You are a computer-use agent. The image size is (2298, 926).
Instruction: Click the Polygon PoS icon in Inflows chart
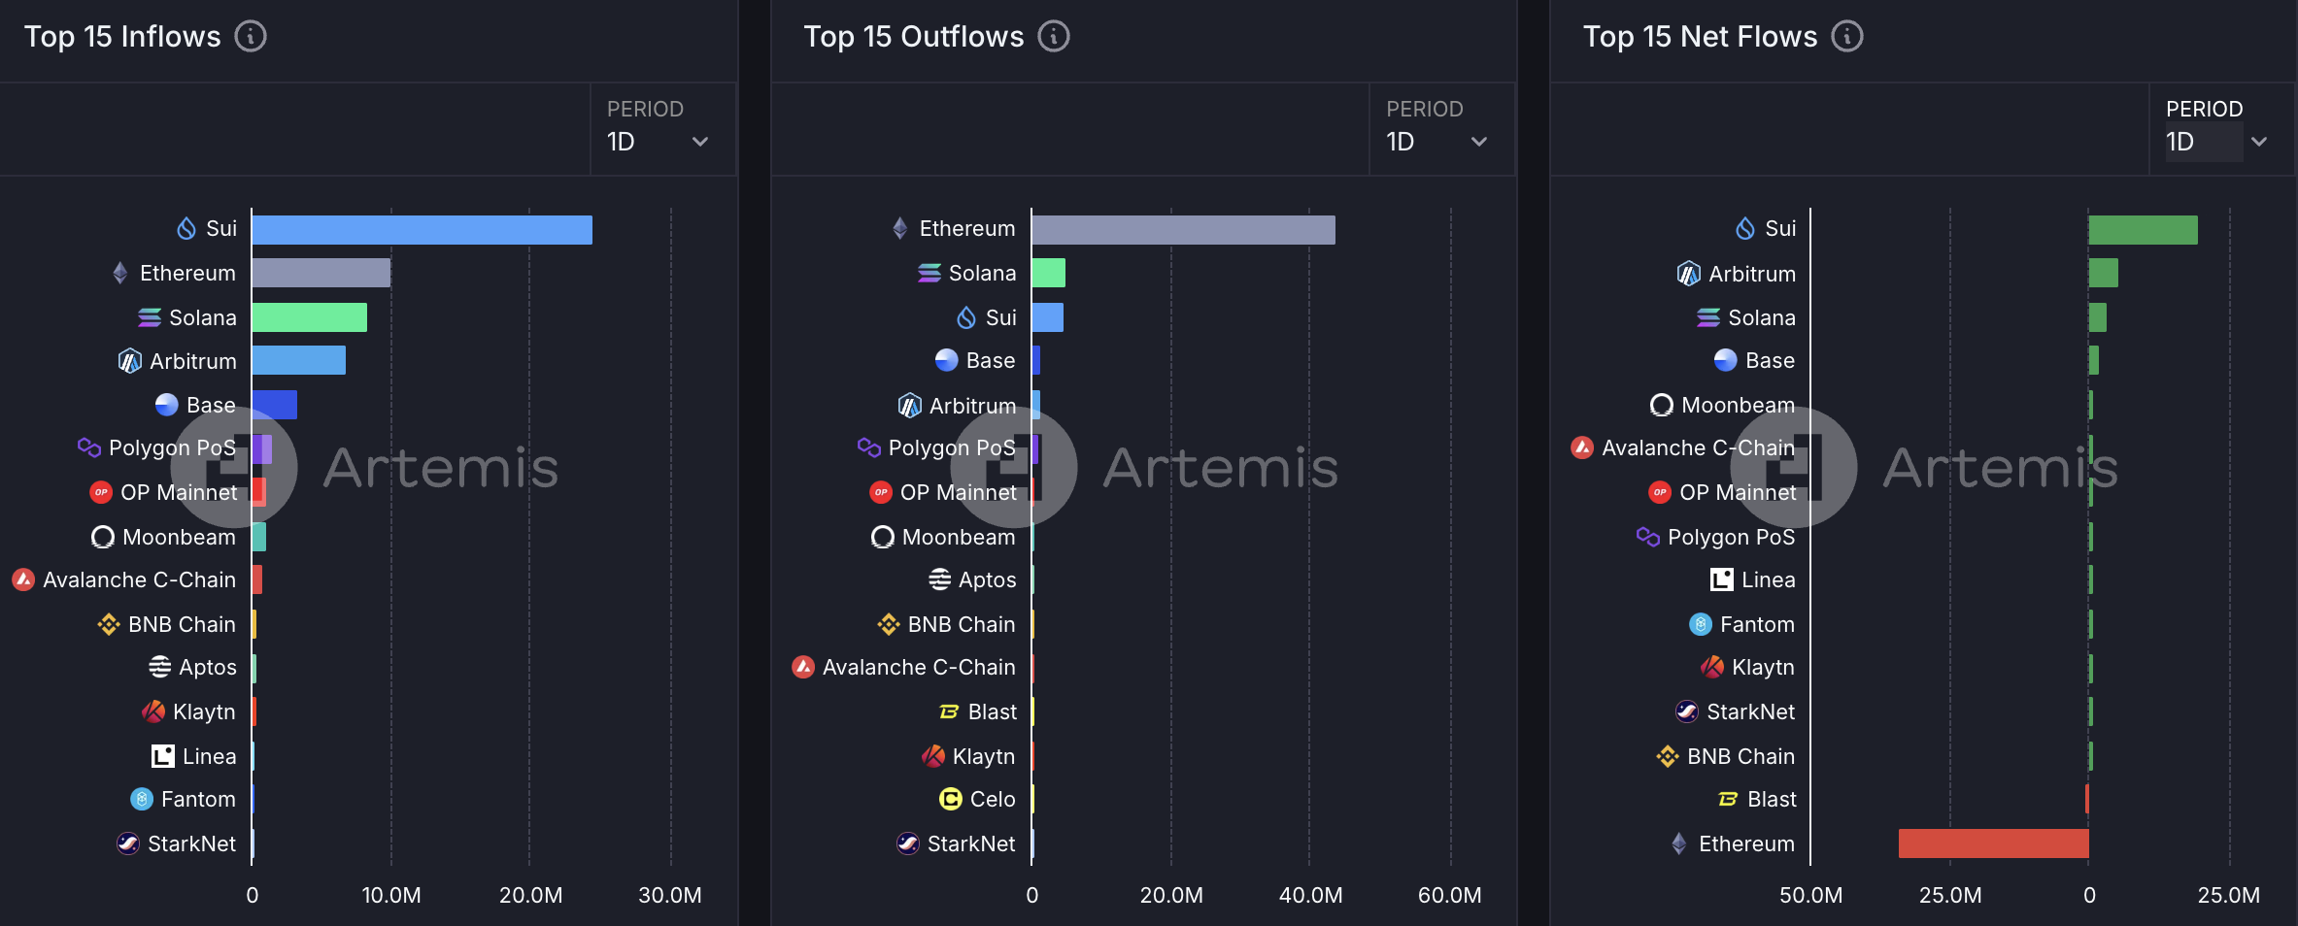(x=89, y=447)
